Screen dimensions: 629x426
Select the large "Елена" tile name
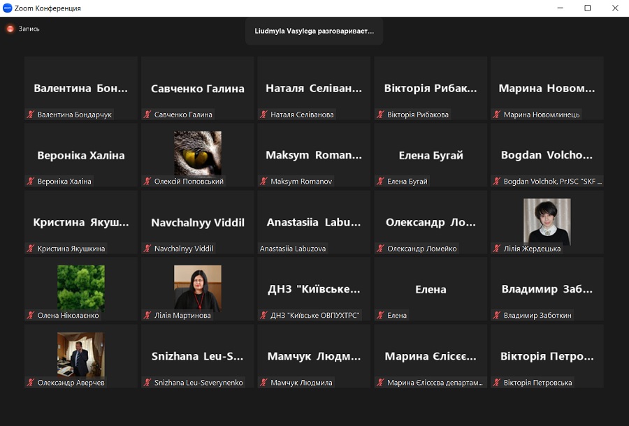[431, 289]
